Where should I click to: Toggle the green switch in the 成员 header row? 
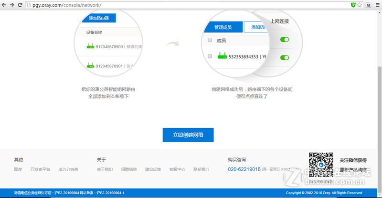tap(285, 40)
